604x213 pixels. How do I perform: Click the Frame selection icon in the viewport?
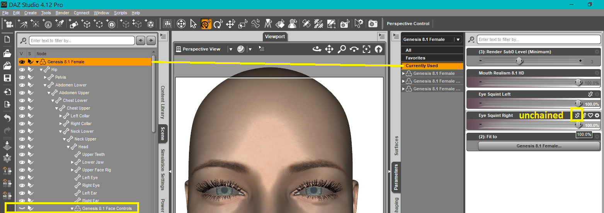click(x=366, y=49)
